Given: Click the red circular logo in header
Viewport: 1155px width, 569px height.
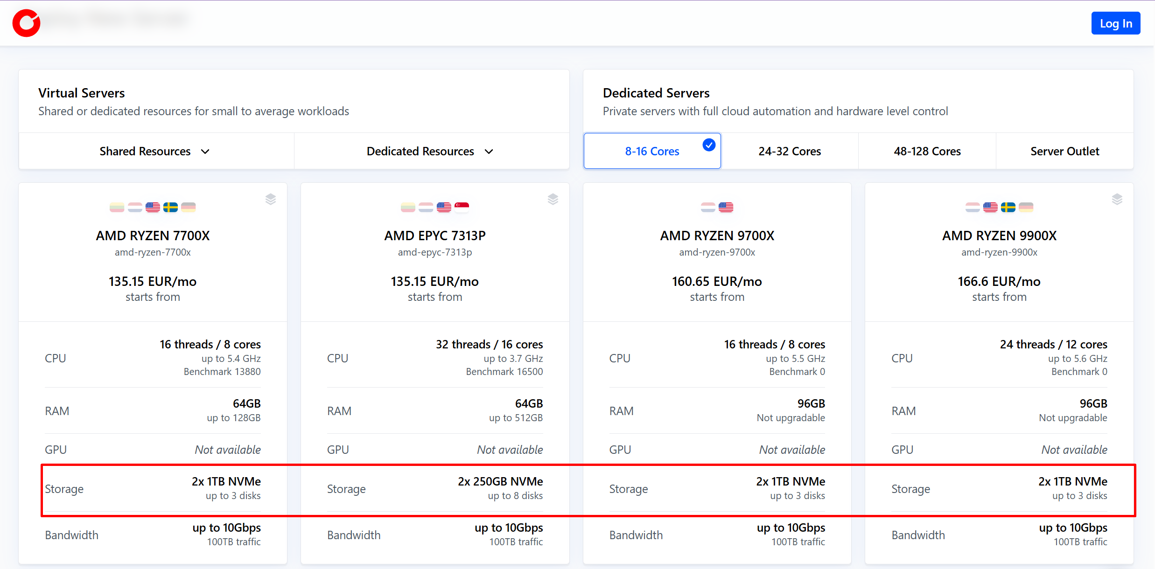Looking at the screenshot, I should tap(26, 23).
